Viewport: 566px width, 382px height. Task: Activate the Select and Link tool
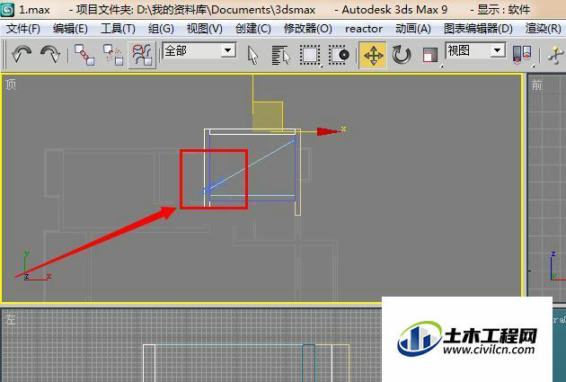[84, 55]
